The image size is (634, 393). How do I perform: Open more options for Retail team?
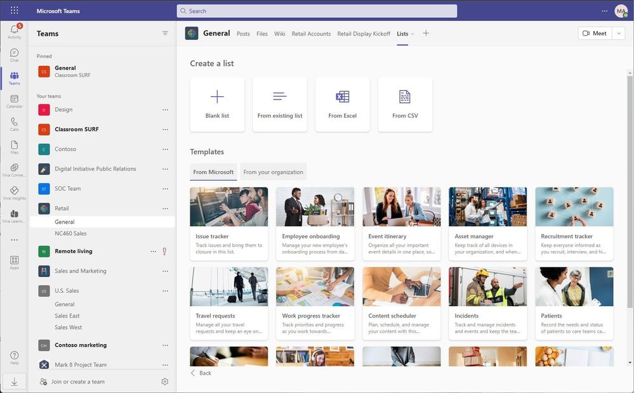tap(165, 209)
